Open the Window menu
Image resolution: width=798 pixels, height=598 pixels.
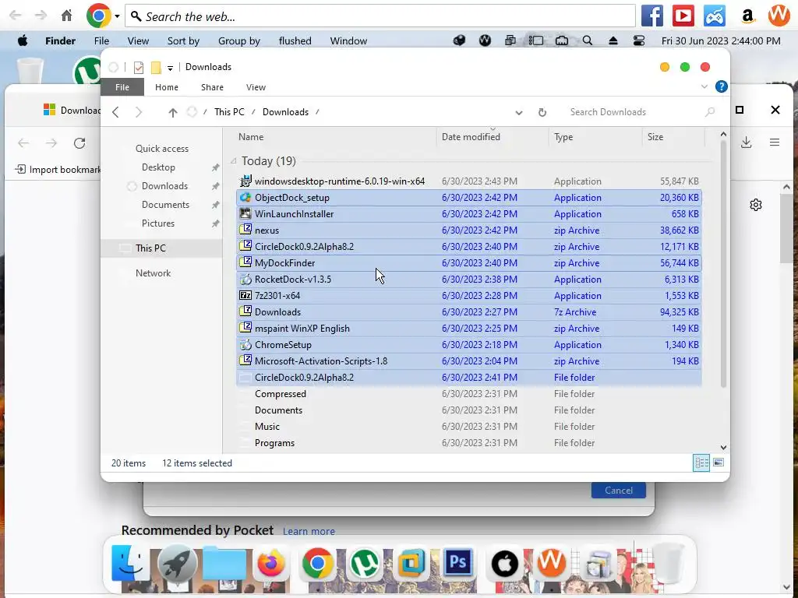point(348,40)
